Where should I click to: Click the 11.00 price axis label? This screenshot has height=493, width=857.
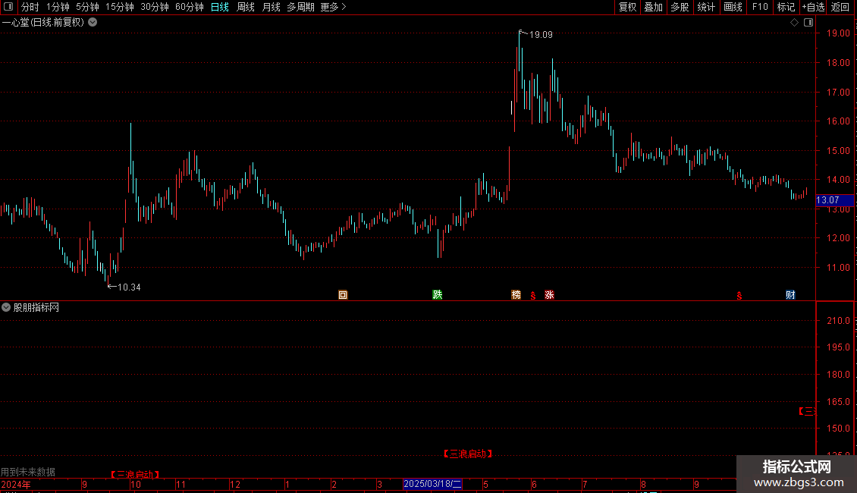[x=838, y=267]
